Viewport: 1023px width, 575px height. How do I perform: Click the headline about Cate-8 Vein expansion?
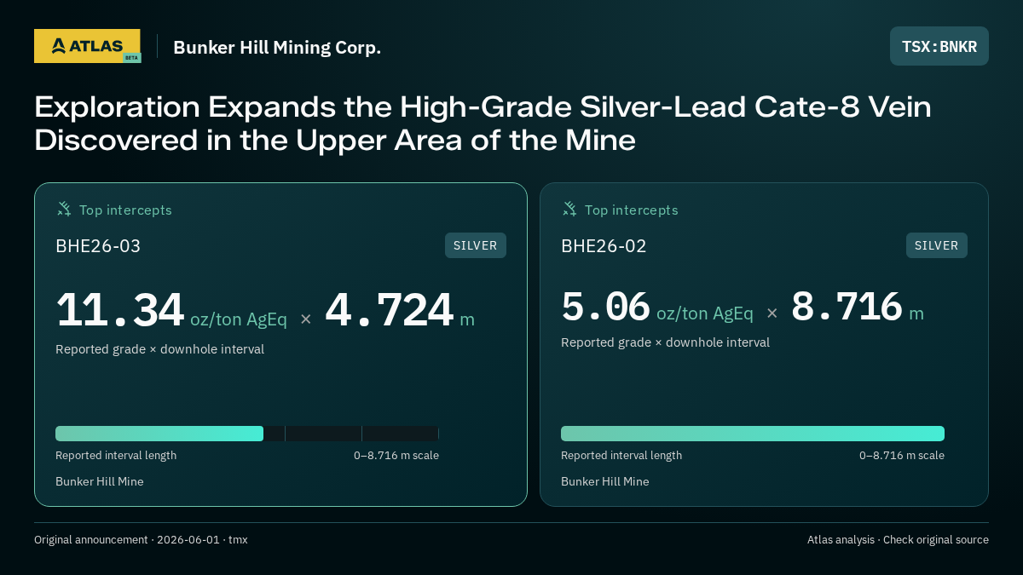point(483,123)
